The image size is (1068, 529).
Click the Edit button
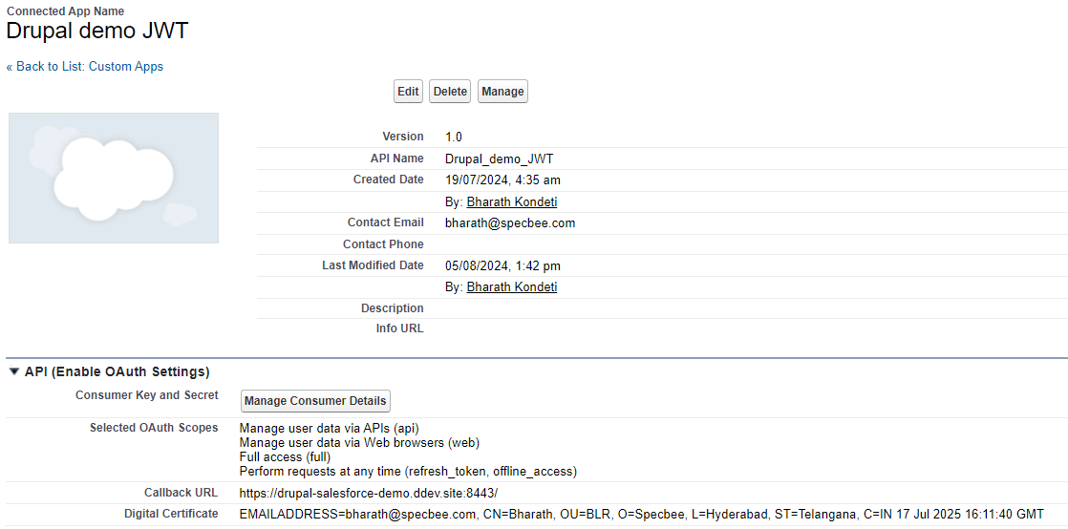408,92
